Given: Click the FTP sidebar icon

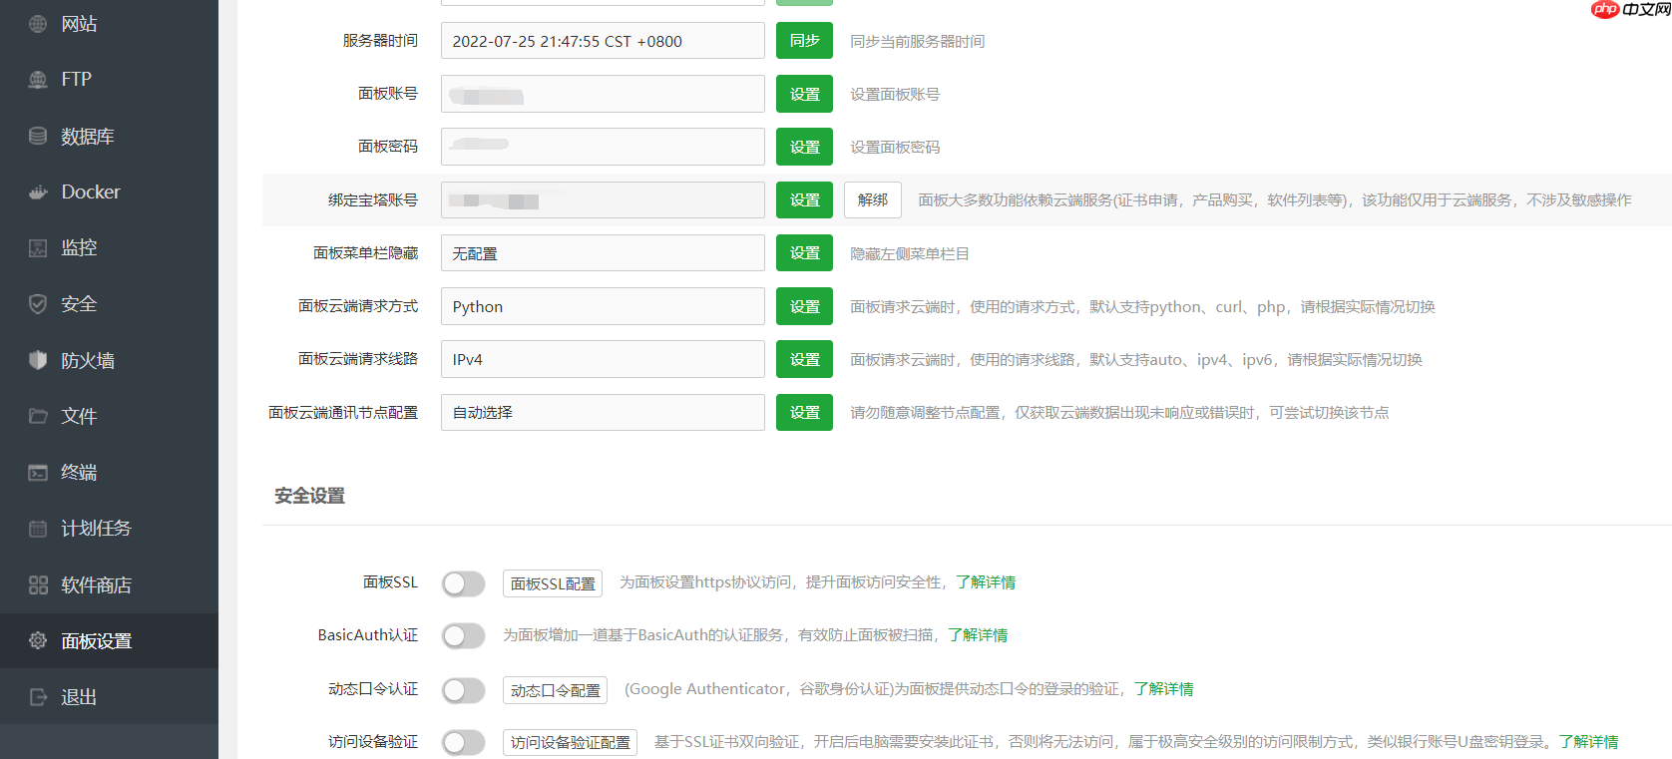Looking at the screenshot, I should pos(38,80).
